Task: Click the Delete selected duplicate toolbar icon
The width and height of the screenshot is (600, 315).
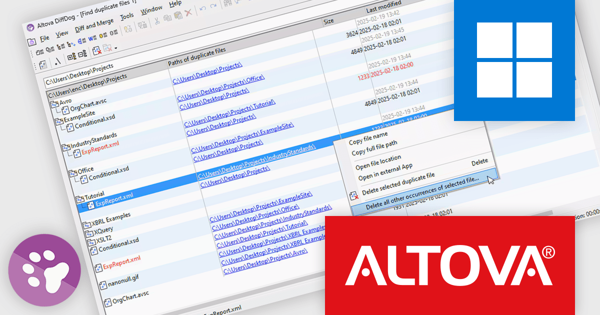Action: [97, 50]
